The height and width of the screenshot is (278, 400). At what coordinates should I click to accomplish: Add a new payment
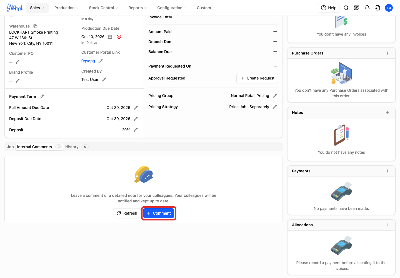pyautogui.click(x=387, y=171)
